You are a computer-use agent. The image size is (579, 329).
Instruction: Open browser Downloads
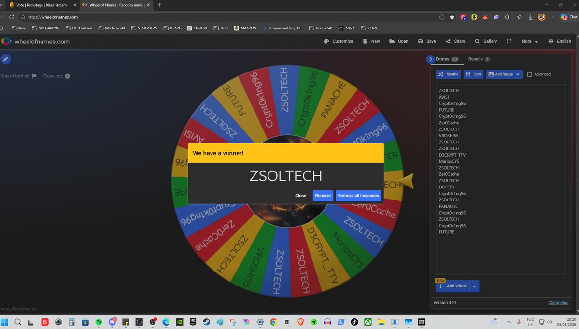click(530, 17)
